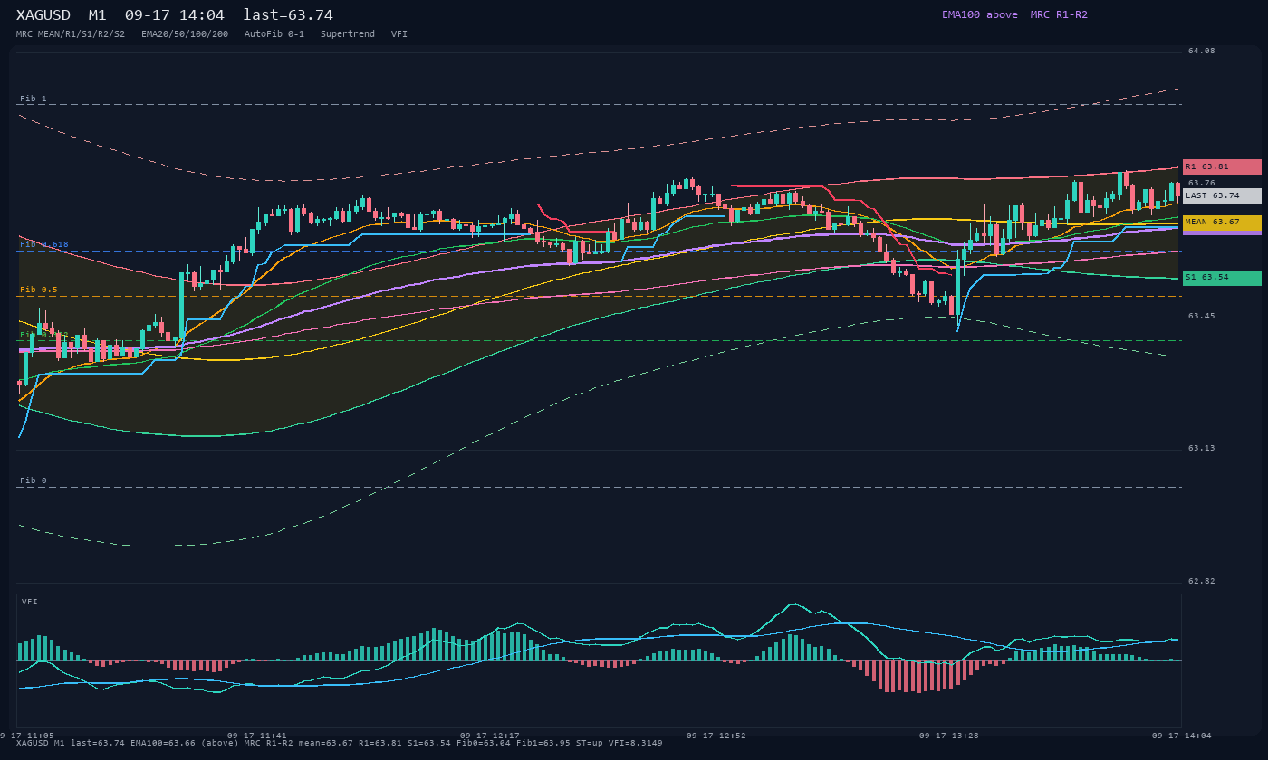Select 'MRC MEAN/R1/S1/R2/S2' in the indicator legend
This screenshot has width=1268, height=760.
[x=71, y=34]
